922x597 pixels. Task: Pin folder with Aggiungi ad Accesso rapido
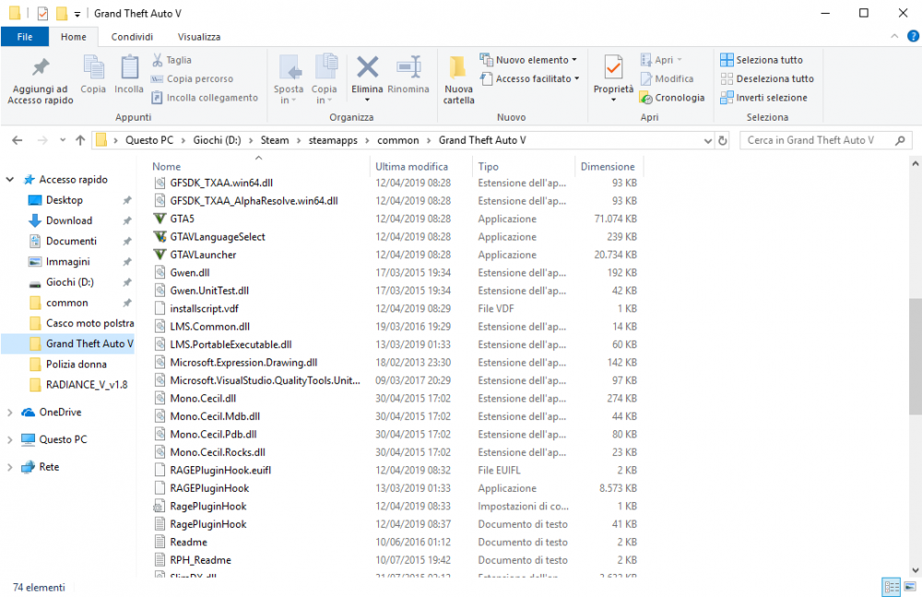(41, 80)
